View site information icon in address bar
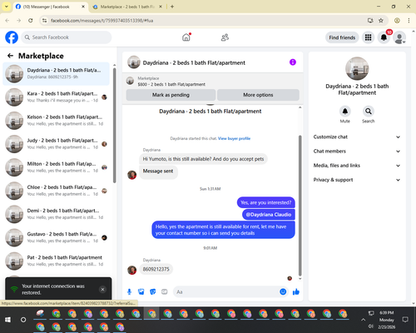 (44, 20)
